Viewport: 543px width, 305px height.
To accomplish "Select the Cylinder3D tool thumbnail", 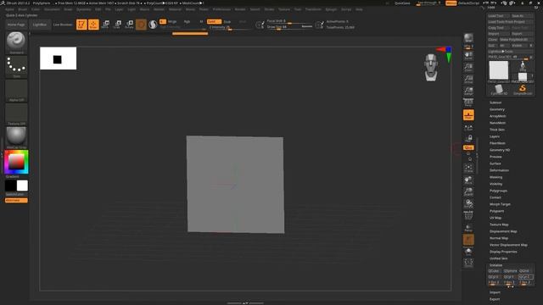I will (x=499, y=89).
